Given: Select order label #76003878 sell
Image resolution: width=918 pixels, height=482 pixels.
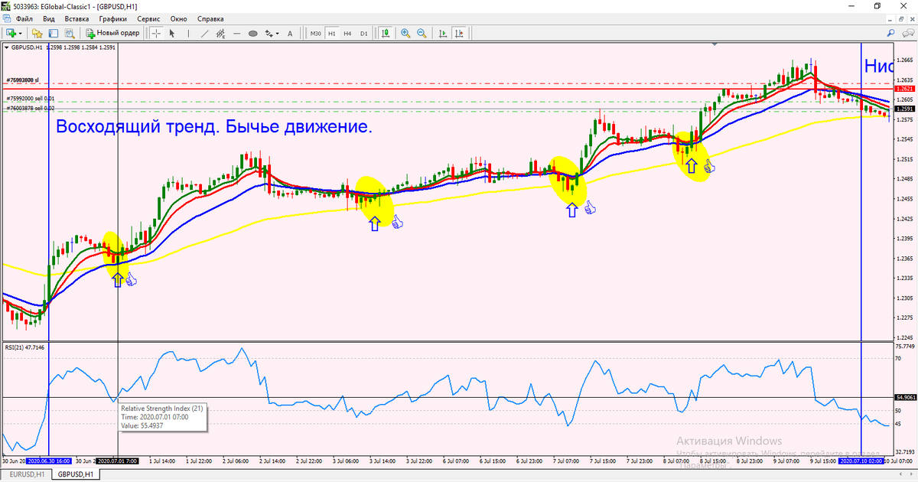Looking at the screenshot, I should pos(31,109).
